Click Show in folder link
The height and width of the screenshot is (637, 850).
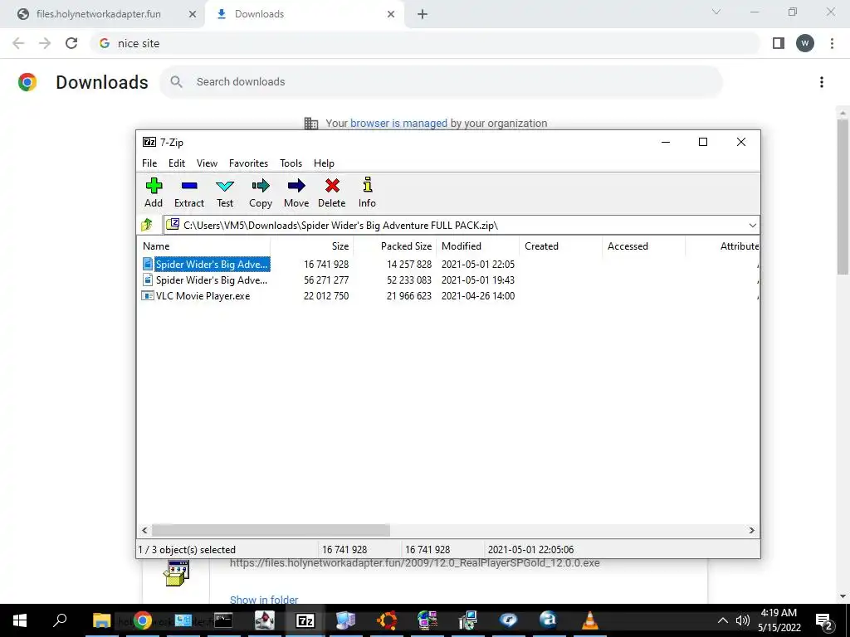pyautogui.click(x=264, y=600)
